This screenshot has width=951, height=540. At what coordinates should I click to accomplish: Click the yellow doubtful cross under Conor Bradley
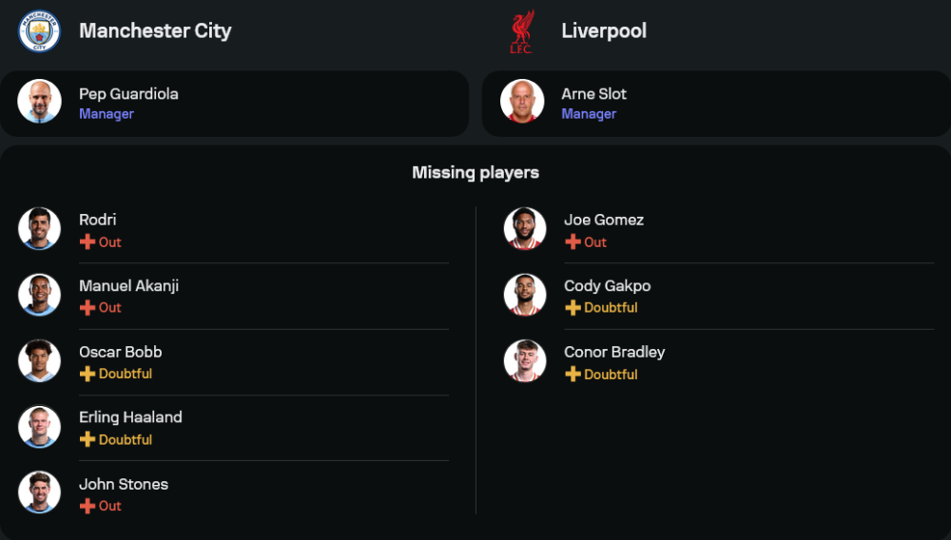click(573, 375)
